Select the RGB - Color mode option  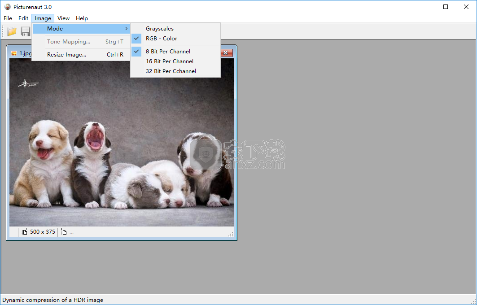(175, 38)
